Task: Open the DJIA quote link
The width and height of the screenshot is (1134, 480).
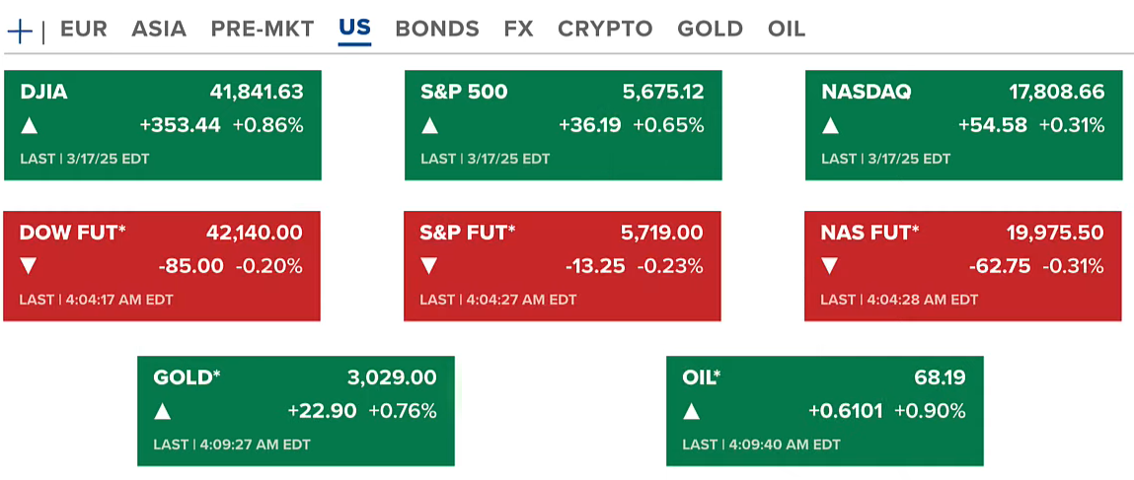Action: [x=43, y=93]
